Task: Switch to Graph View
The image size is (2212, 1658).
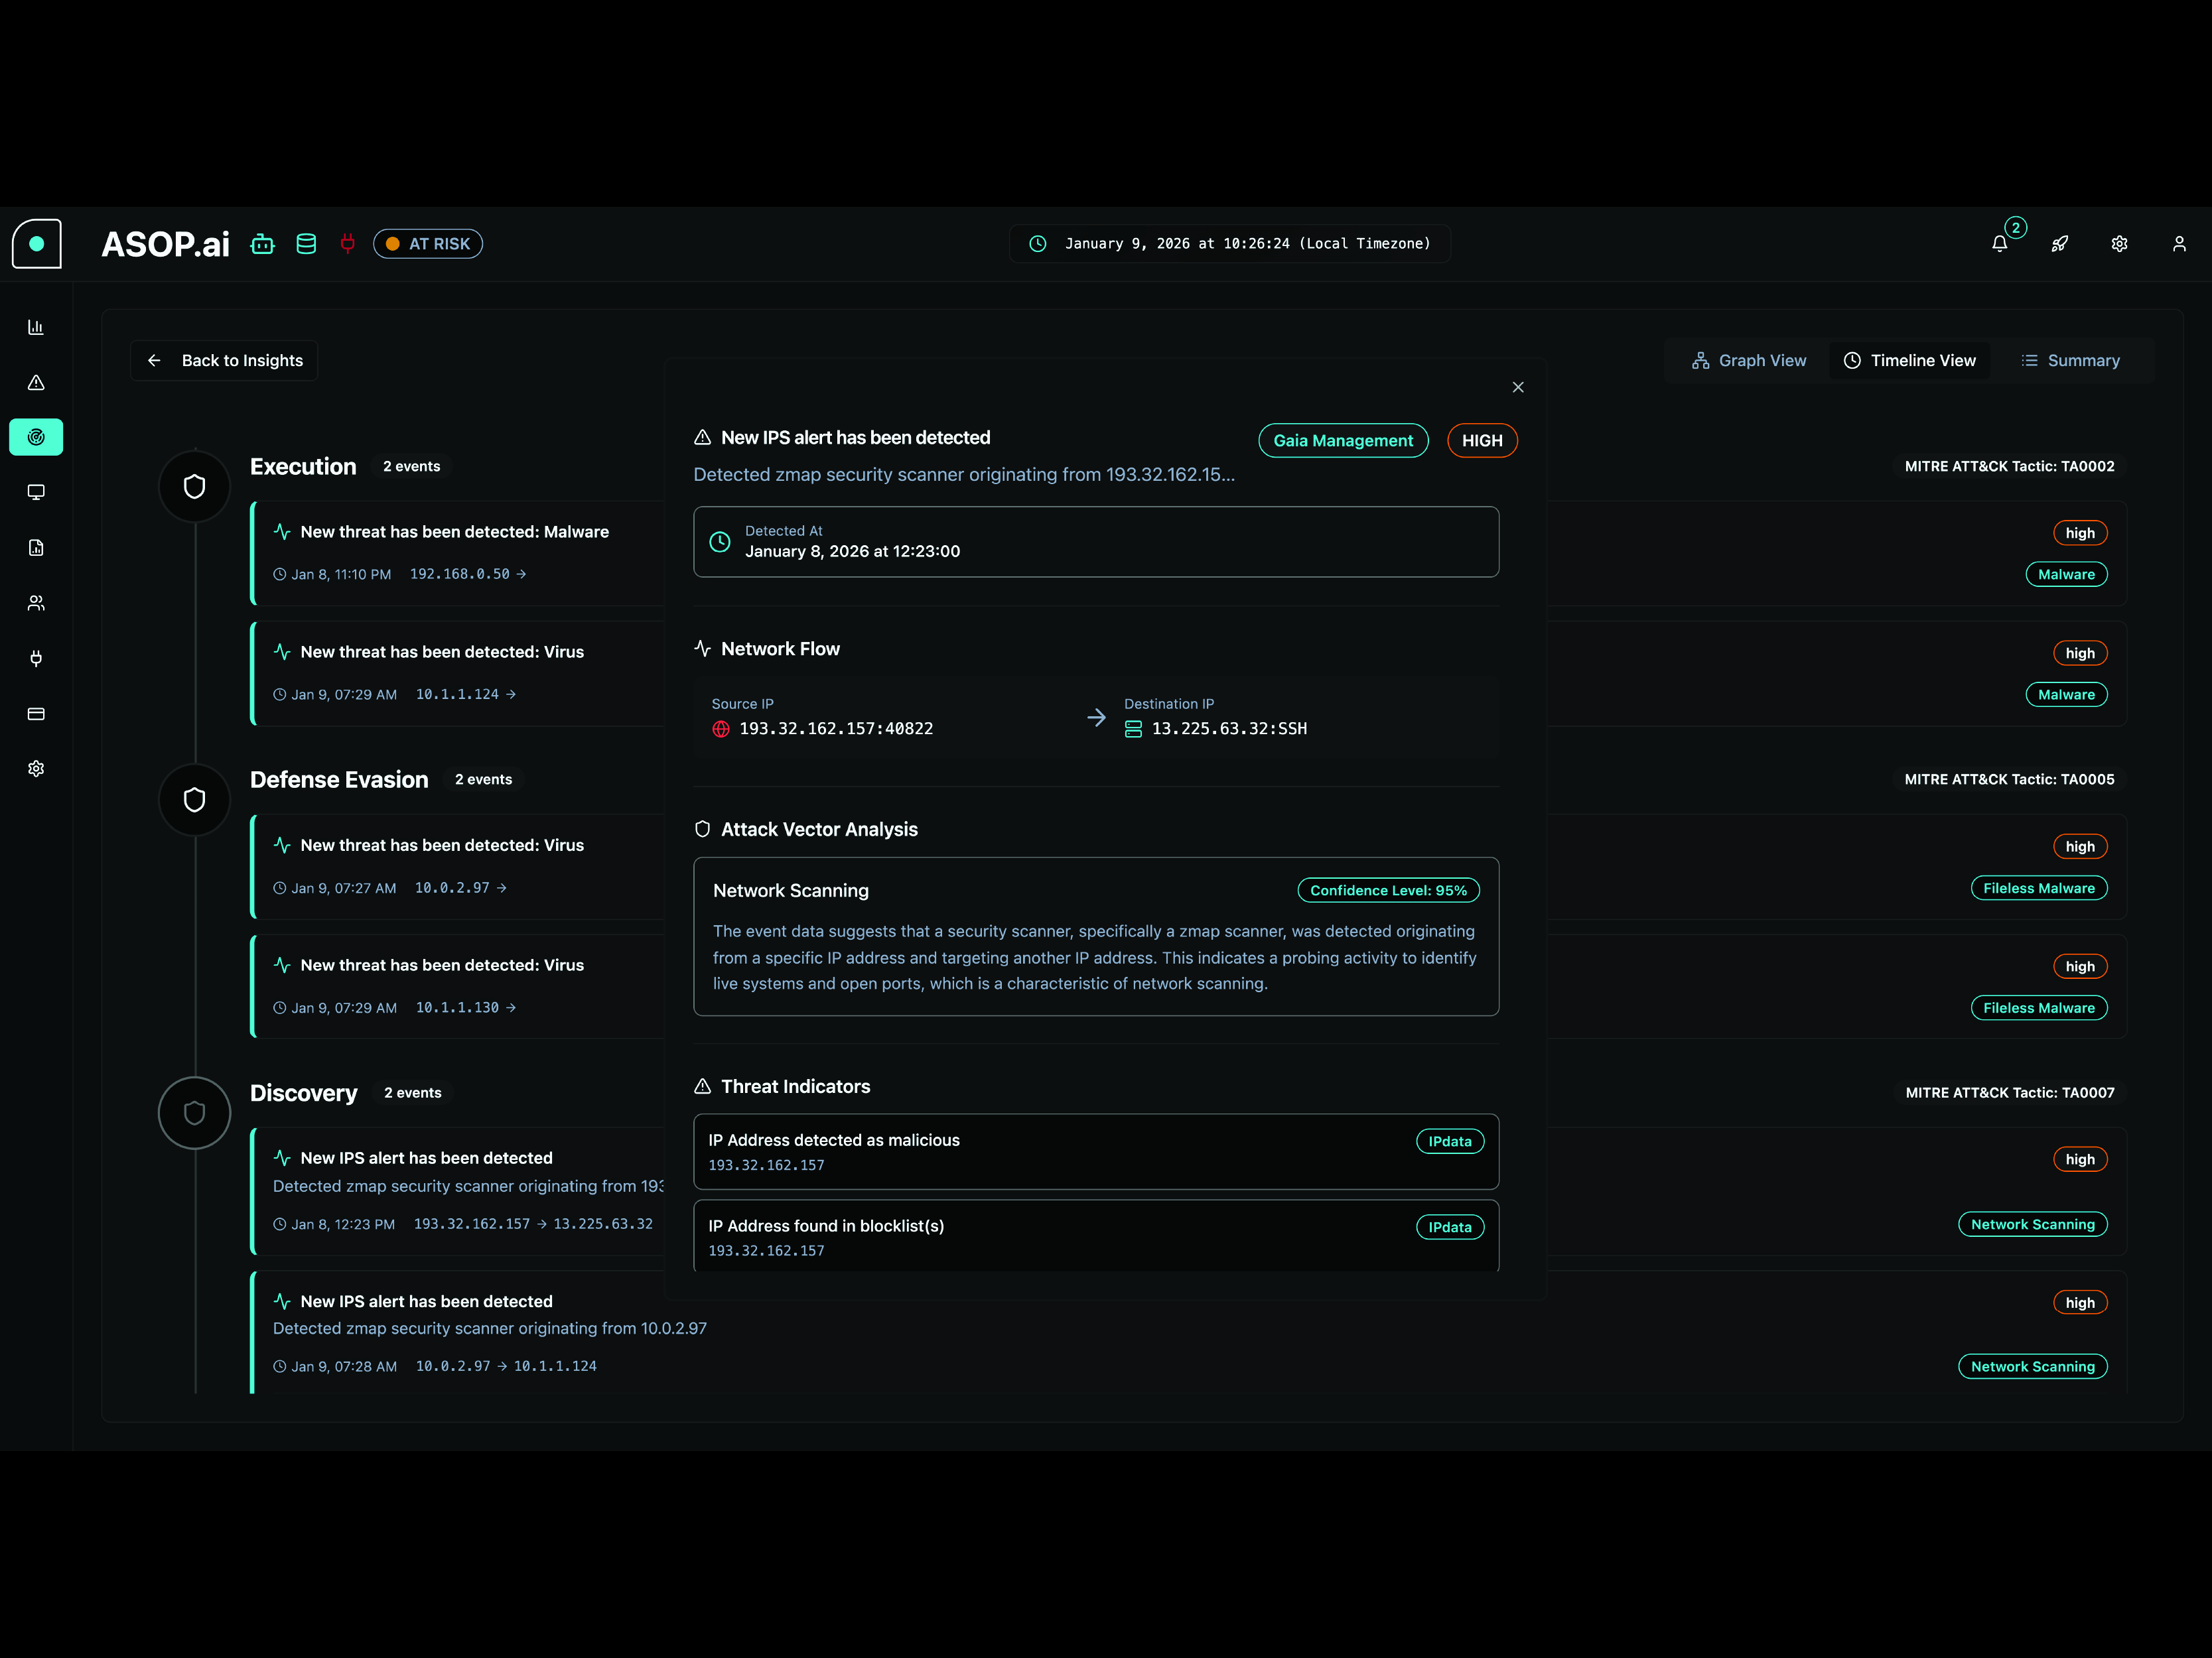Action: tap(1748, 359)
